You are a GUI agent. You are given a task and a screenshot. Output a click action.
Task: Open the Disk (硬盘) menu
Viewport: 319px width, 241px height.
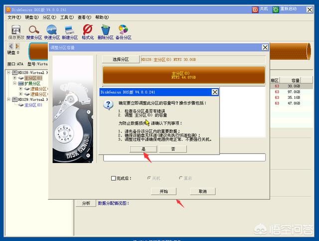tap(32, 17)
